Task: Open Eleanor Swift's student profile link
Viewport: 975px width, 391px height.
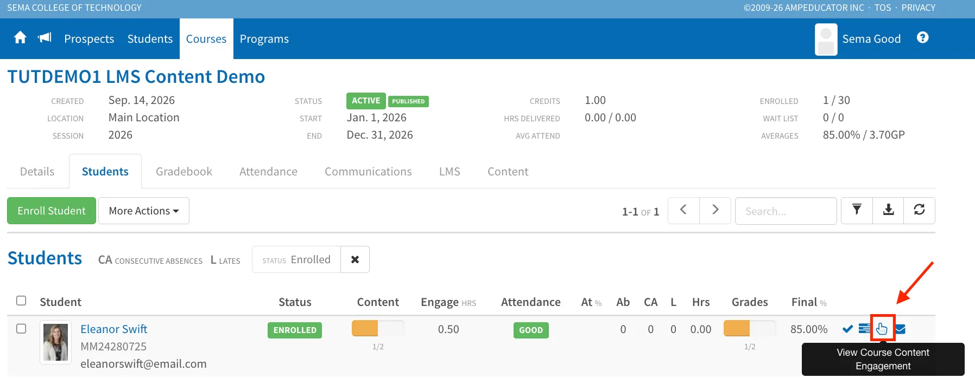Action: pyautogui.click(x=114, y=329)
